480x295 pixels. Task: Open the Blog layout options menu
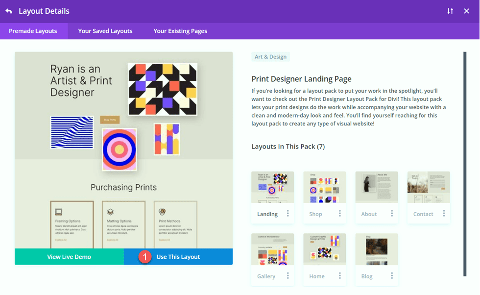point(391,276)
